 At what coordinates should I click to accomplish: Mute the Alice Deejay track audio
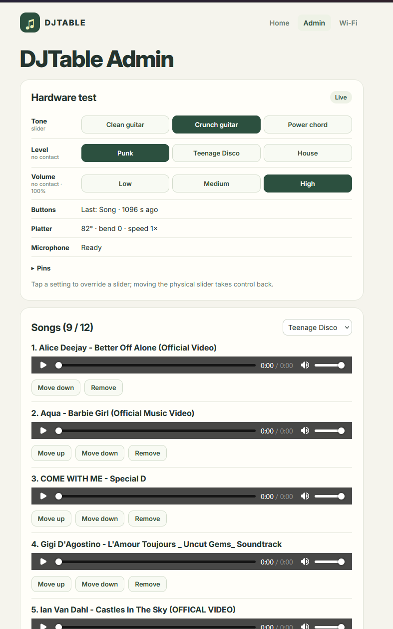[x=305, y=365]
